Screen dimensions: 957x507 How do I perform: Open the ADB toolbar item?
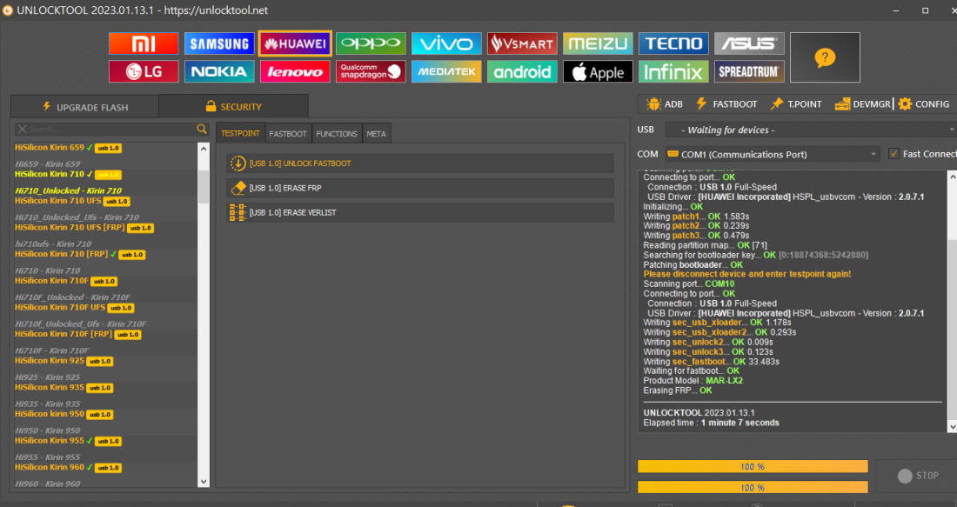(x=665, y=104)
